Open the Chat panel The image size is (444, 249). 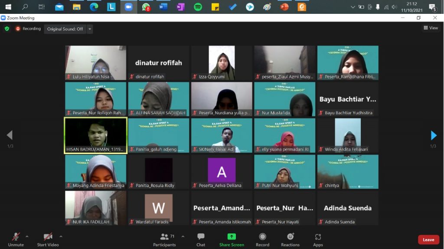(x=201, y=239)
